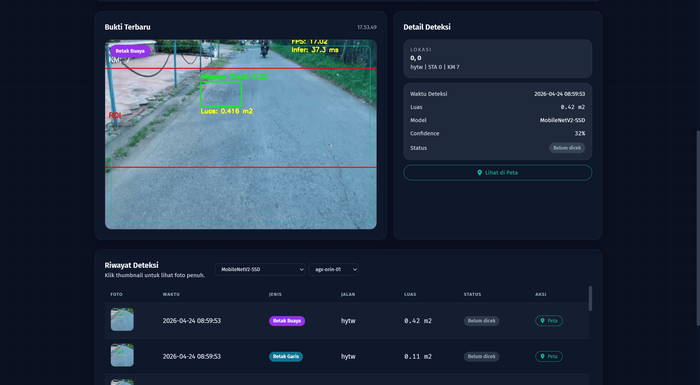Screen dimensions: 700x385
Task: Open Peta for the Retak Garis row
Action: coord(549,356)
